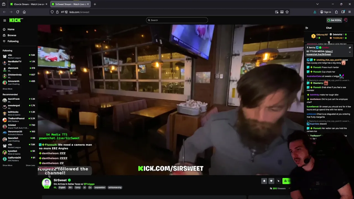Close the SirSweet Stream tab
The height and width of the screenshot is (199, 354).
click(x=88, y=4)
